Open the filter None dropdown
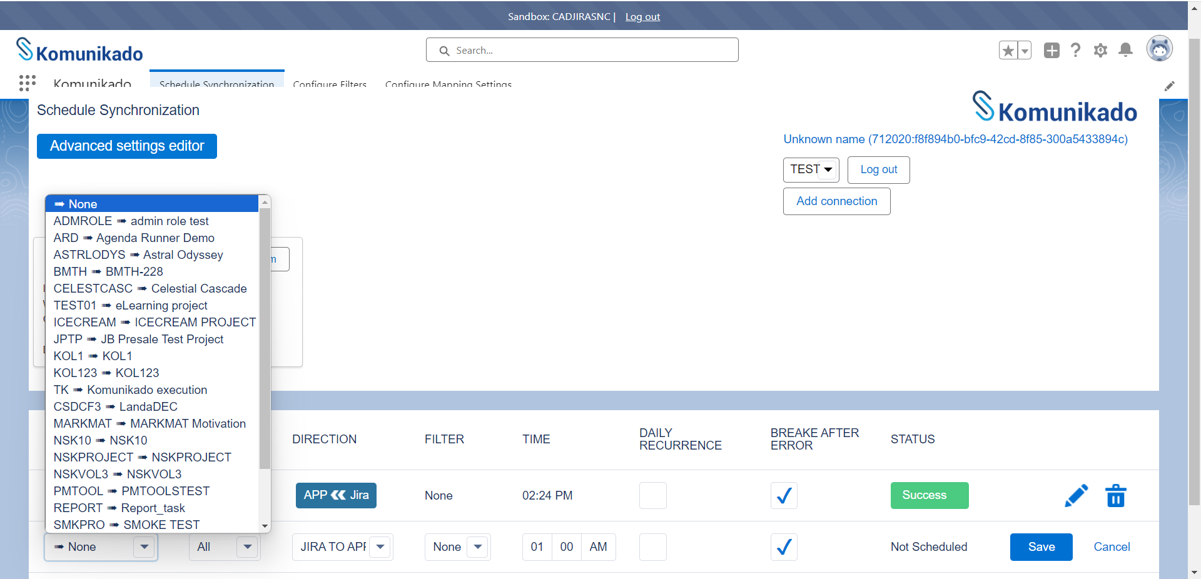This screenshot has width=1201, height=579. point(457,547)
